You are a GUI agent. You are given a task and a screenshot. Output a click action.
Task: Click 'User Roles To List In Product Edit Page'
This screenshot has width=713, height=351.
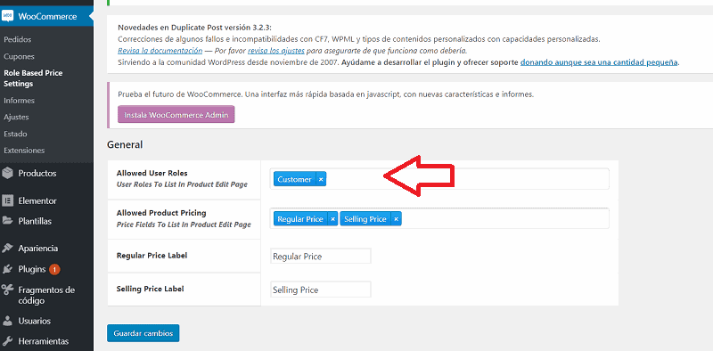tap(183, 184)
